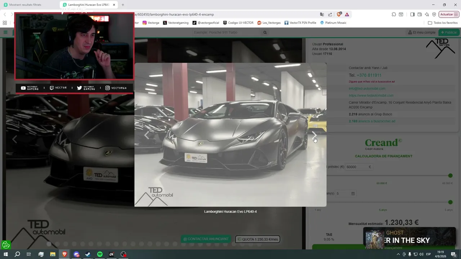Viewport: 461px width, 259px height.
Task: Click the browser address bar URL
Action: coord(174,14)
